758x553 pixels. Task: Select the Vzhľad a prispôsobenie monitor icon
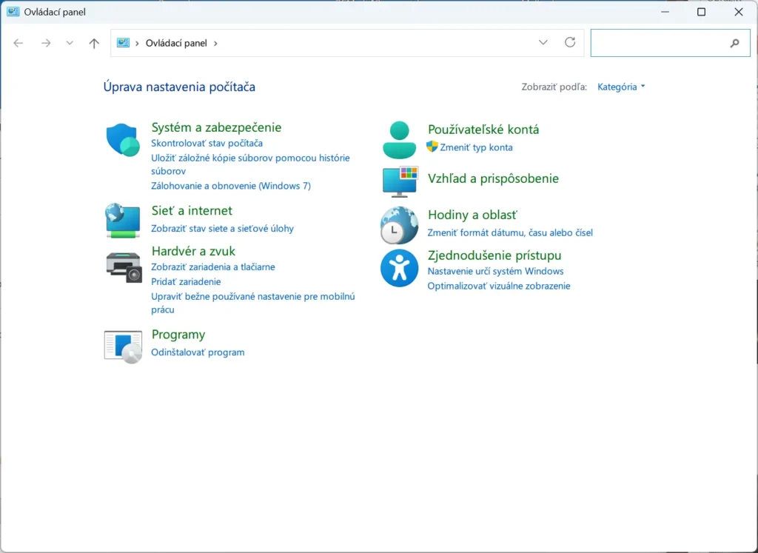(399, 180)
